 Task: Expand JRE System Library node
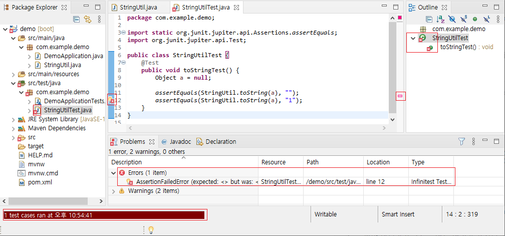(13, 119)
